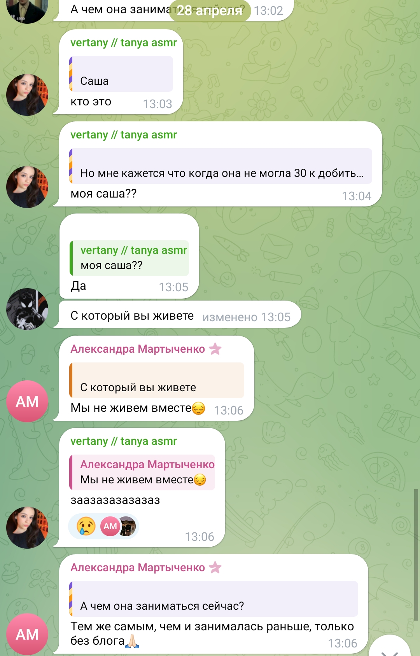Screen dimensions: 420x656
Task: Open the black Spider-Man avatar profile
Action: tap(27, 309)
